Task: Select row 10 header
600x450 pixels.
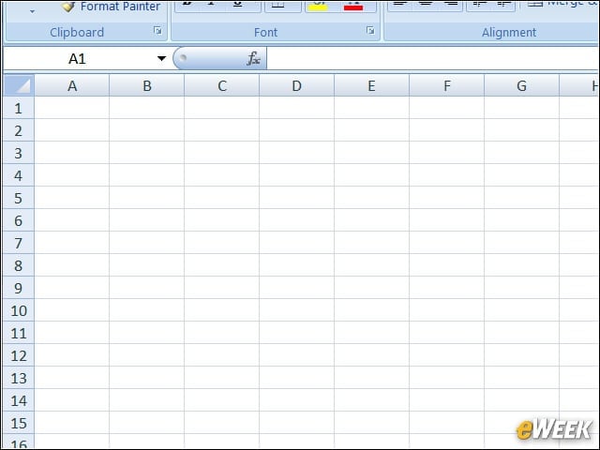Action: pyautogui.click(x=19, y=310)
